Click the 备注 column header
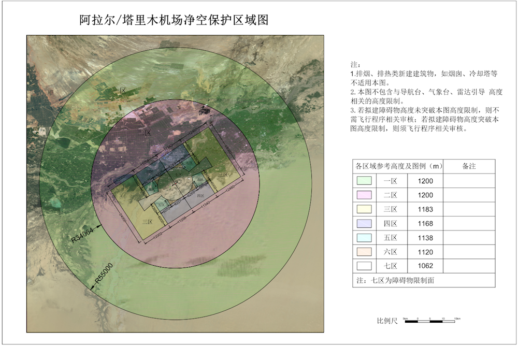Viewport: 518px width, 346px height. tap(469, 166)
